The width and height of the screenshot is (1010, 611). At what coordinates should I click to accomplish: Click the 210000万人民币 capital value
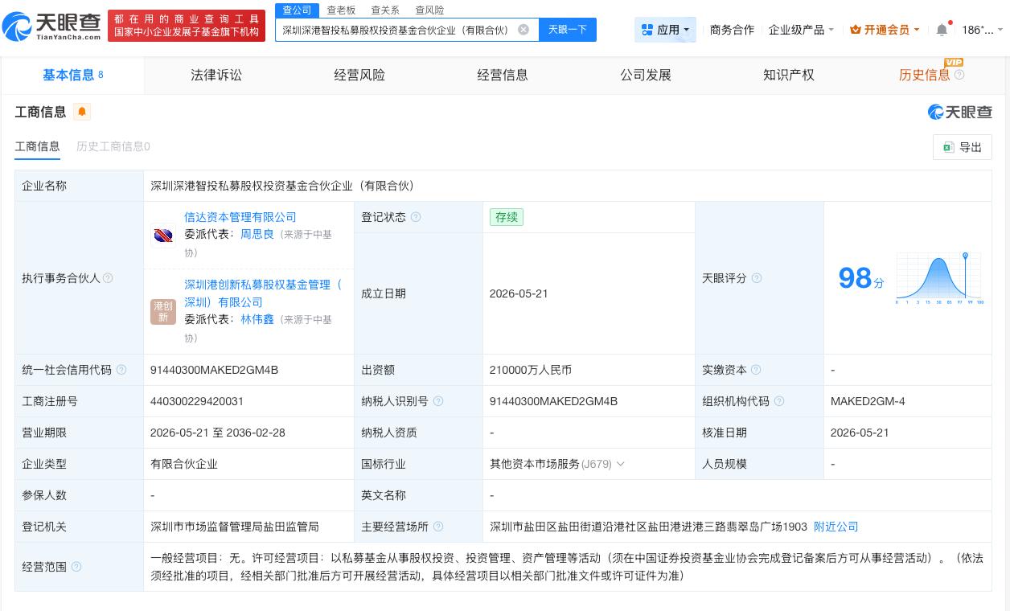pos(531,370)
